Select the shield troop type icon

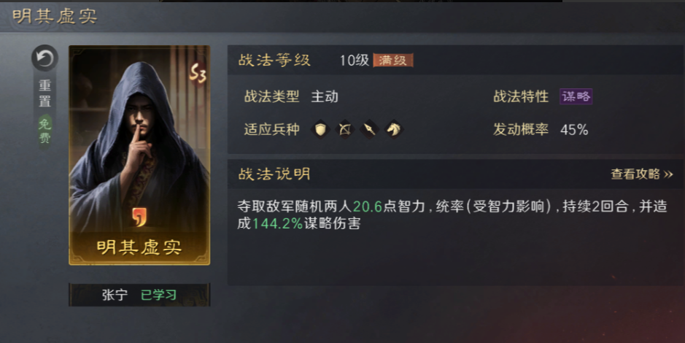(320, 129)
